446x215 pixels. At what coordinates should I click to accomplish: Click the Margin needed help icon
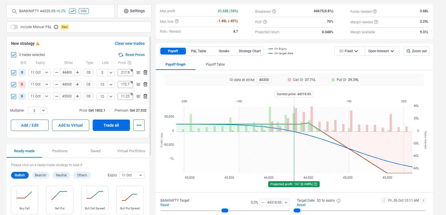(x=376, y=22)
